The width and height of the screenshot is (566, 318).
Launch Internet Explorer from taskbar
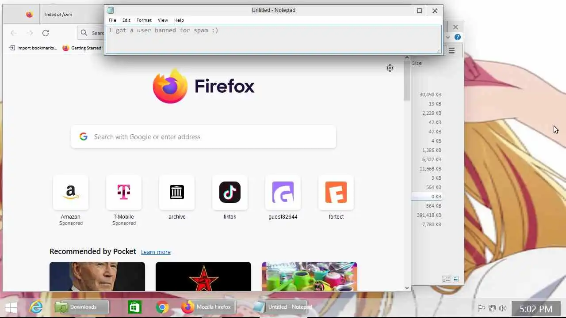[36, 307]
